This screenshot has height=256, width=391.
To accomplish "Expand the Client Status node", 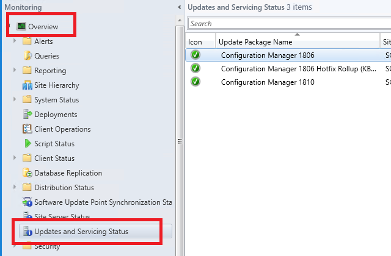I will pos(15,158).
